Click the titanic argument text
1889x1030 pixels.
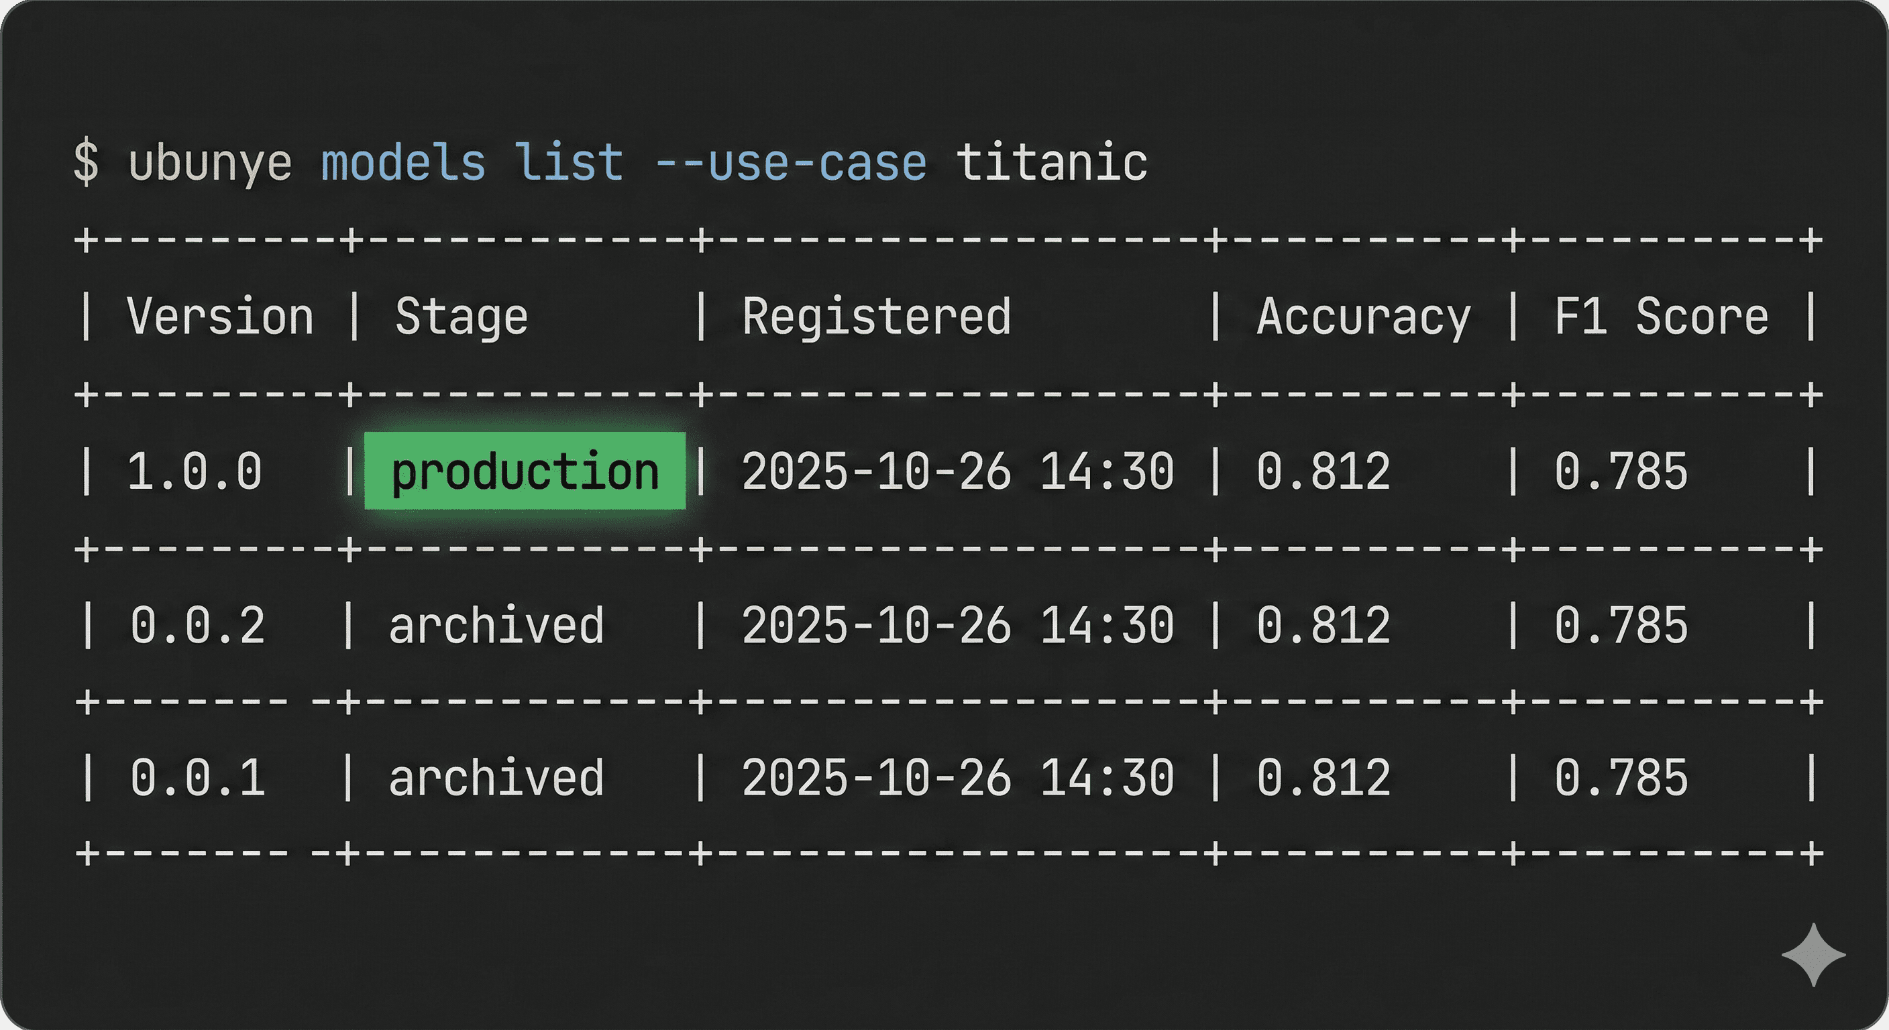pyautogui.click(x=1053, y=163)
